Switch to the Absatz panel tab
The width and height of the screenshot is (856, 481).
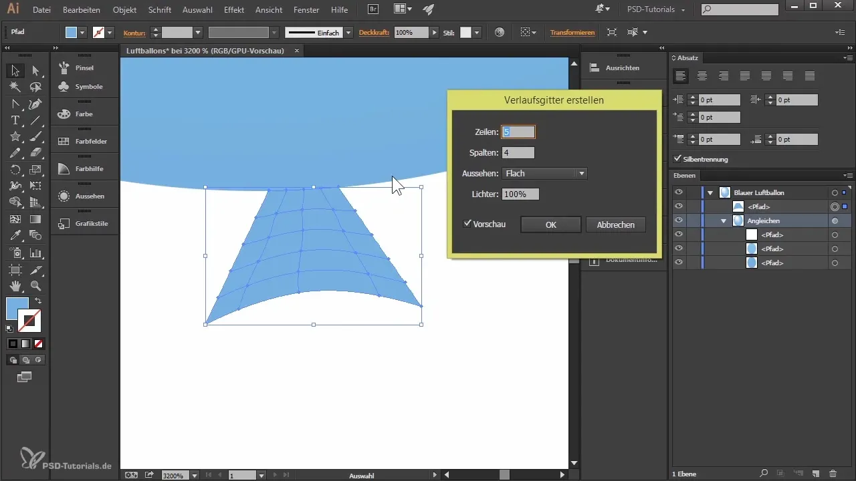(687, 57)
